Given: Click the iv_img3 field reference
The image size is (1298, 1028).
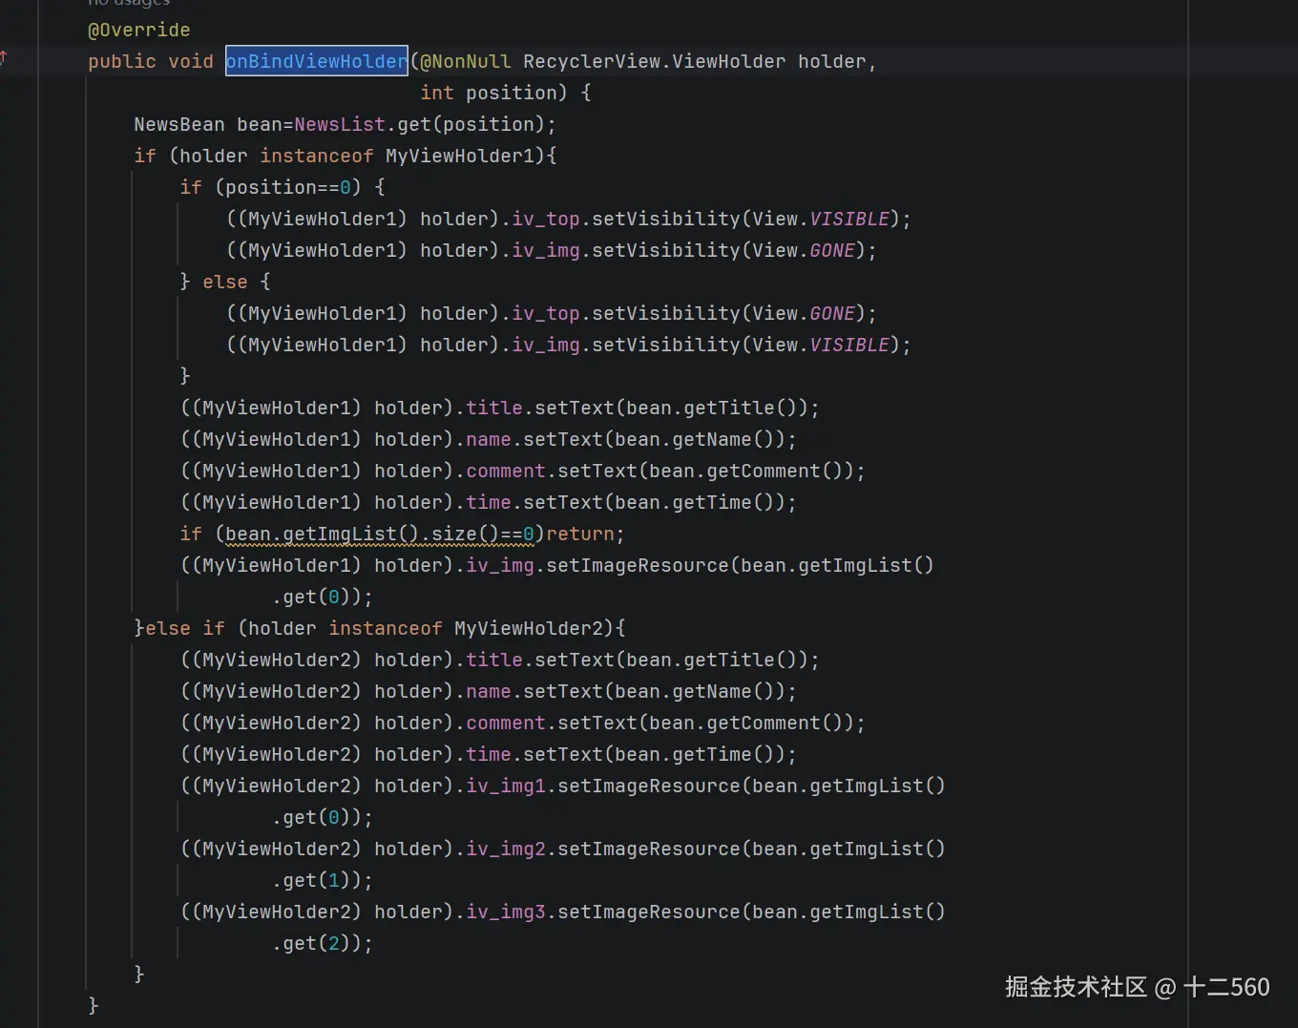Looking at the screenshot, I should point(506,912).
